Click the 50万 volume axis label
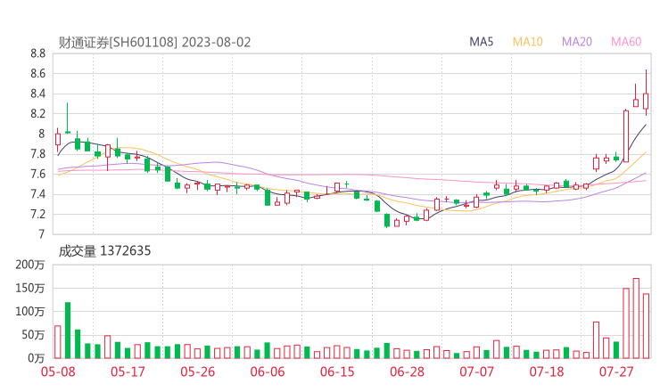Viewport: 660px width, 392px height. tap(33, 335)
